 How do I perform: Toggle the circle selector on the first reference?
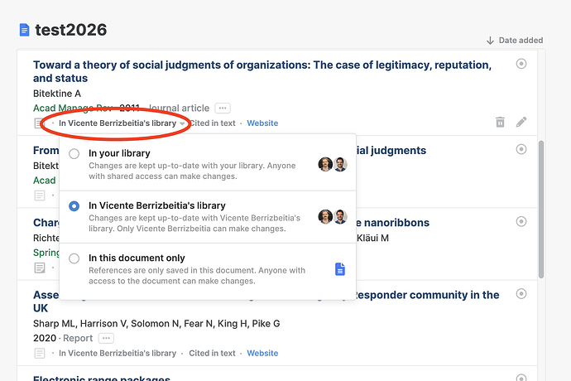[x=521, y=64]
